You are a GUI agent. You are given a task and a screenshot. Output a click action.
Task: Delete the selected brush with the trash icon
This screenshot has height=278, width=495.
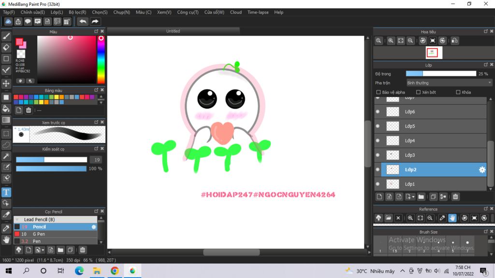[x=82, y=250]
